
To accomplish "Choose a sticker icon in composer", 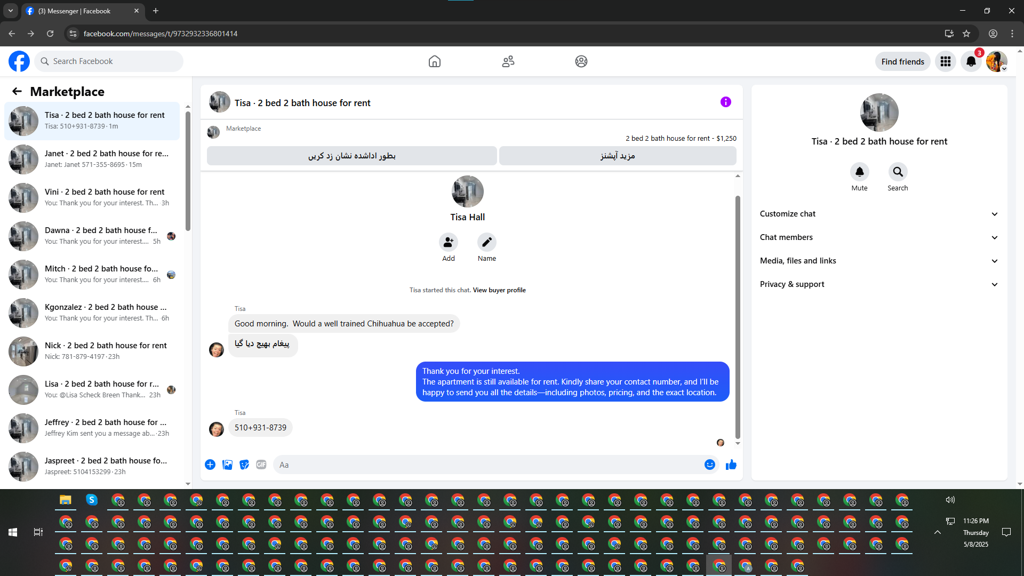I will tap(244, 465).
